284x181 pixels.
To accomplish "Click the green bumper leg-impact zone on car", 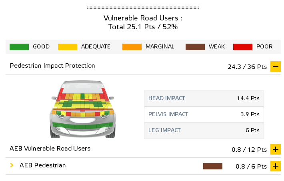I will (82, 125).
